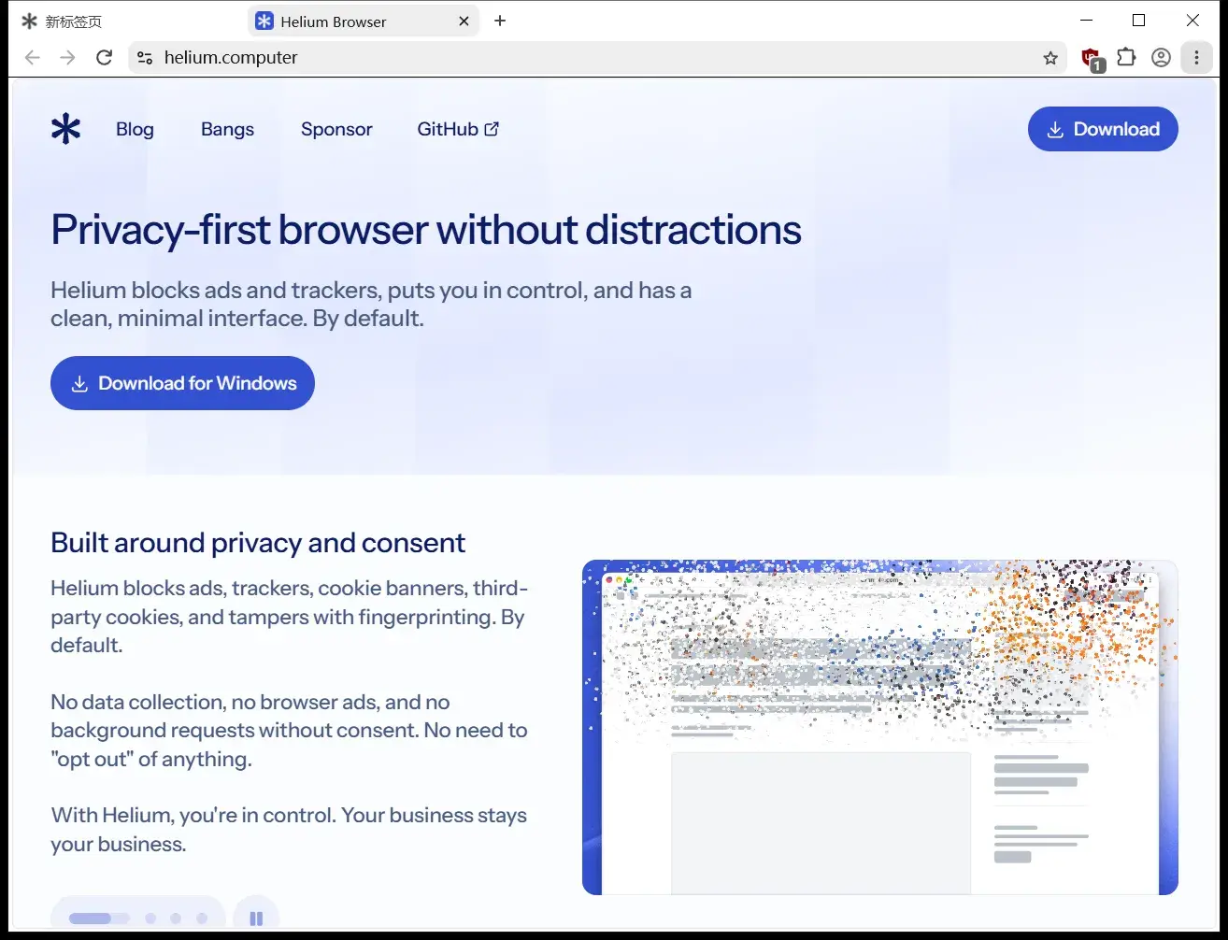Go back using the browser back arrow

click(x=33, y=58)
